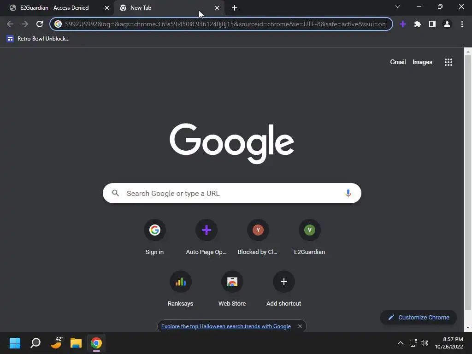Reload the current page
Image resolution: width=472 pixels, height=354 pixels.
[40, 24]
